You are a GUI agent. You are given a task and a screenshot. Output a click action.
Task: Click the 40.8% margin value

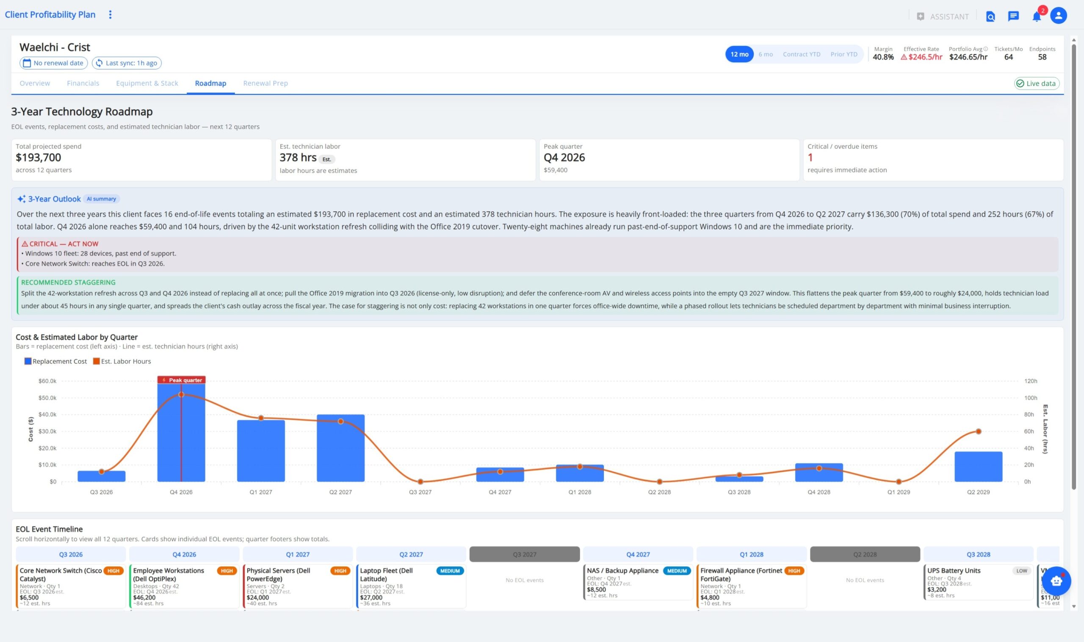coord(883,57)
